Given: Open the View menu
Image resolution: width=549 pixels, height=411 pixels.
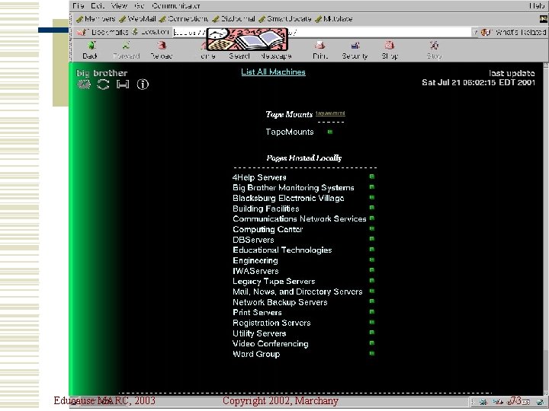Looking at the screenshot, I should (120, 5).
